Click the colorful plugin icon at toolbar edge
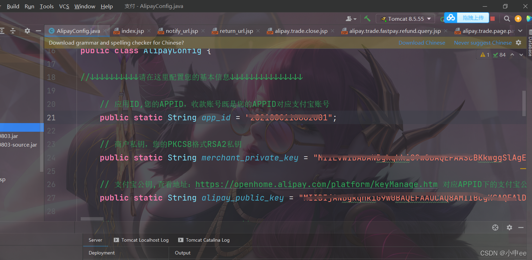532x260 pixels. point(529,19)
